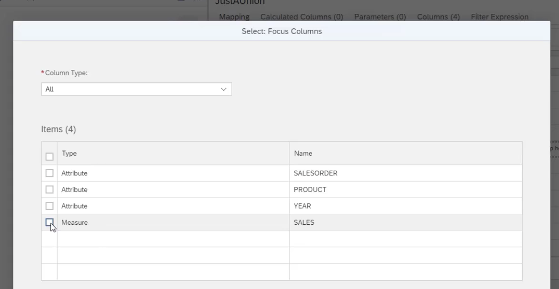Switch to the Mapping tab

pyautogui.click(x=234, y=17)
